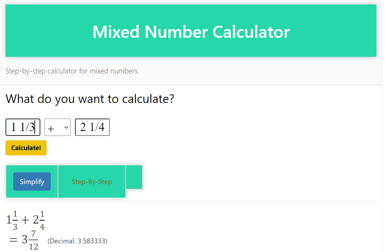Click the Decimal: 3.583333 text

[77, 241]
